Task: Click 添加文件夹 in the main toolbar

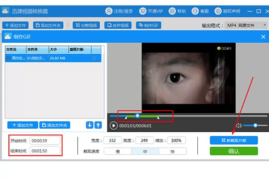Action: 48,25
